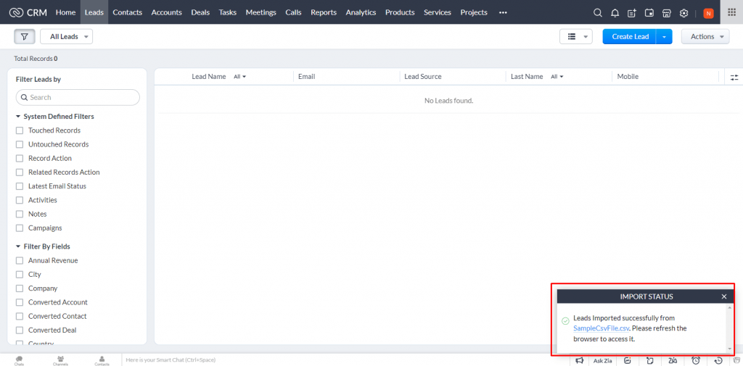
Task: Click the CRM logo icon
Action: 16,12
